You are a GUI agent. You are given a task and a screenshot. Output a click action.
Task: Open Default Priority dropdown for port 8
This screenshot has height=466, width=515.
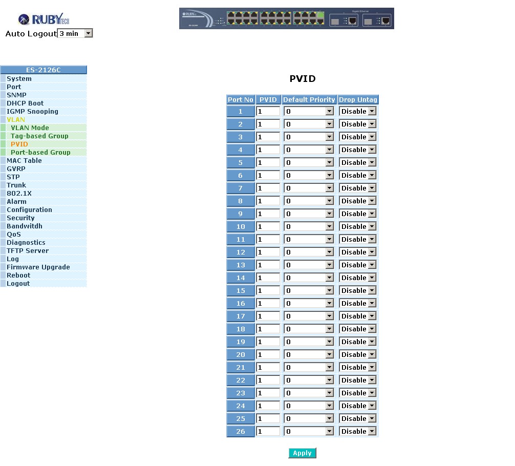click(309, 201)
